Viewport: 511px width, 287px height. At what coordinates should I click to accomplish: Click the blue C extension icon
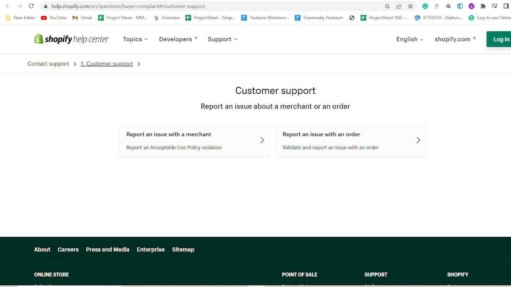[x=460, y=6]
